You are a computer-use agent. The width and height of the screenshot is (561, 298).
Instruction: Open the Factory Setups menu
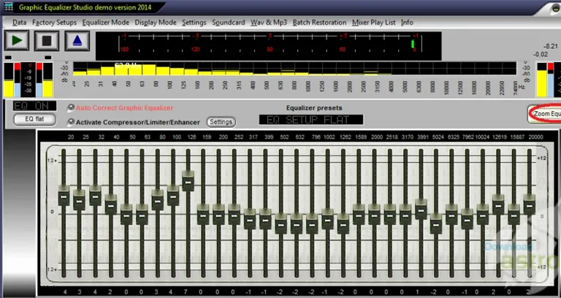[54, 23]
